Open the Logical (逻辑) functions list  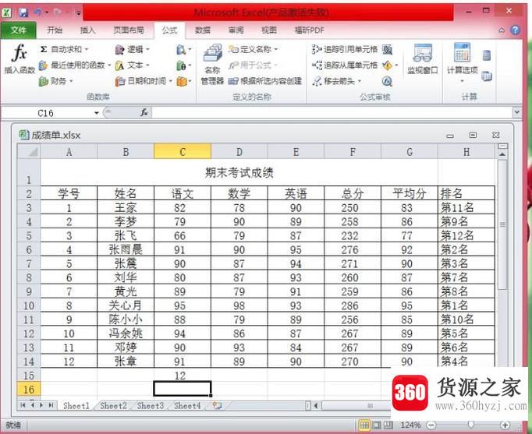[x=133, y=50]
